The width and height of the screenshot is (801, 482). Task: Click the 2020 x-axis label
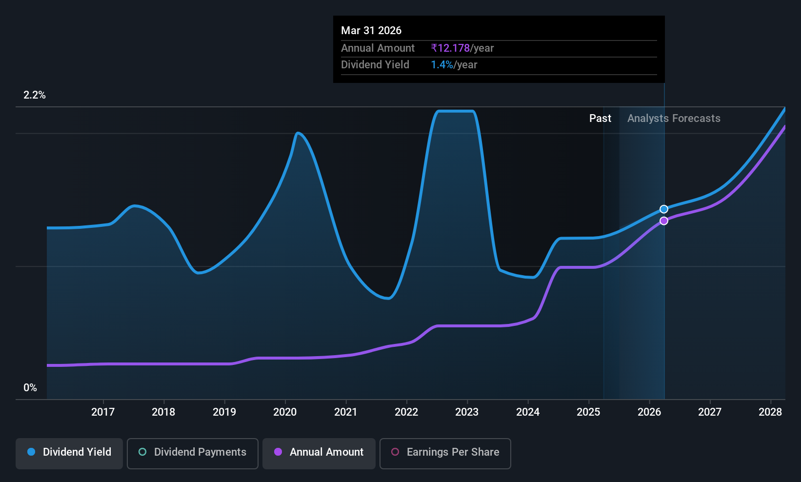pos(285,412)
